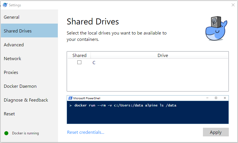Click the docker run command text

coord(125,105)
